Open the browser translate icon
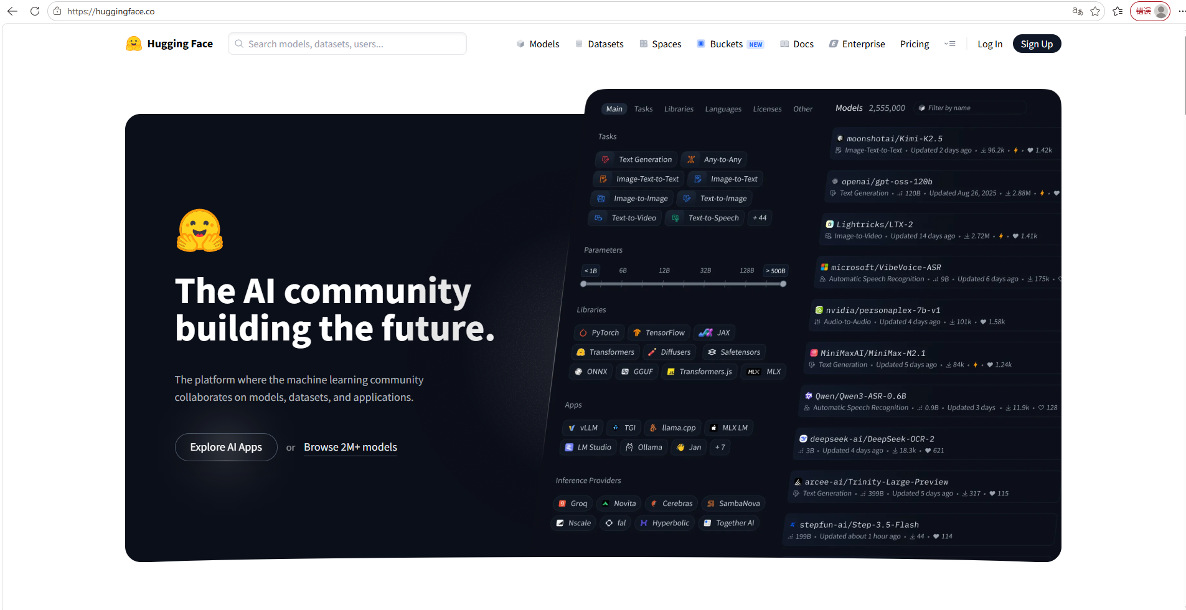Viewport: 1186px width, 610px height. coord(1077,11)
